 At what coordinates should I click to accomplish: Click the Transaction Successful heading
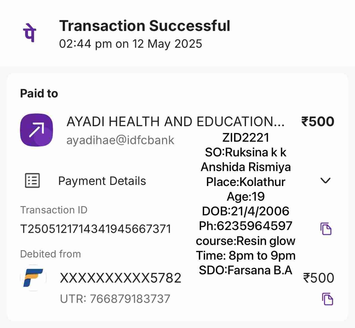pyautogui.click(x=144, y=26)
